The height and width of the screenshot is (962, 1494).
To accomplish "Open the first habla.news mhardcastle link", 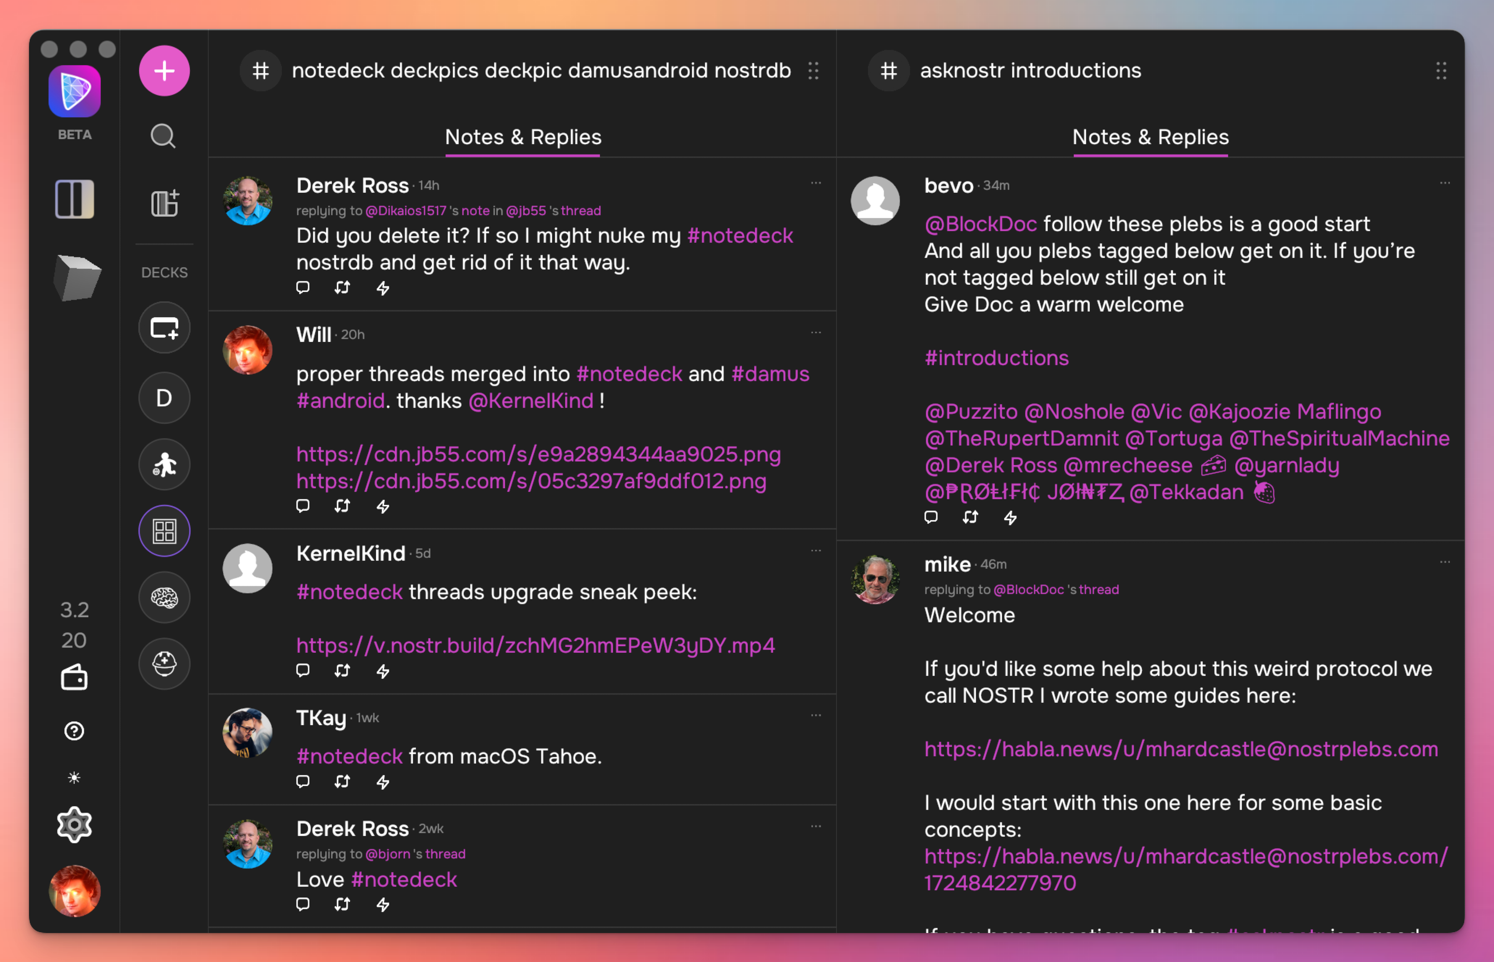I will 1181,749.
